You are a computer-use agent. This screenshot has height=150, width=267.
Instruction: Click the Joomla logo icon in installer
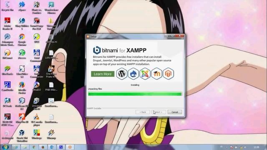(x=145, y=74)
